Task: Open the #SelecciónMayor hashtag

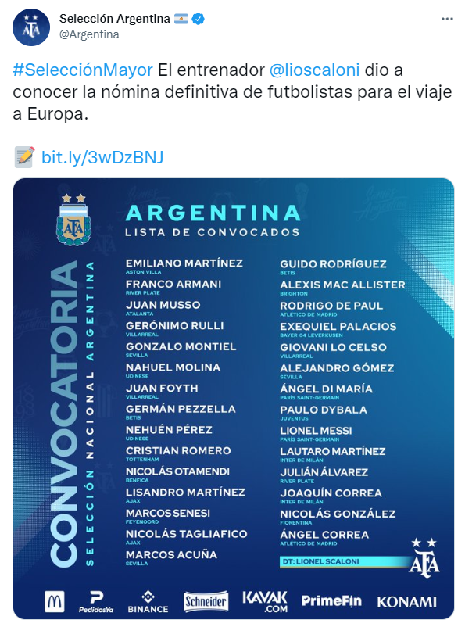Action: [x=83, y=70]
